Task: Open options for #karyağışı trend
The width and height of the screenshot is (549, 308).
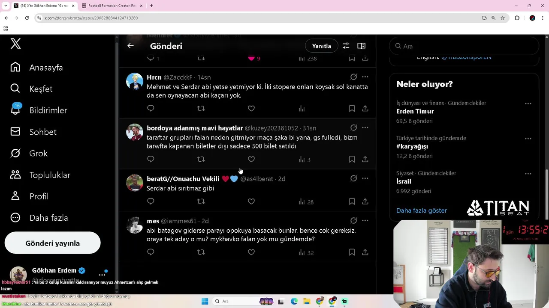Action: click(x=528, y=139)
